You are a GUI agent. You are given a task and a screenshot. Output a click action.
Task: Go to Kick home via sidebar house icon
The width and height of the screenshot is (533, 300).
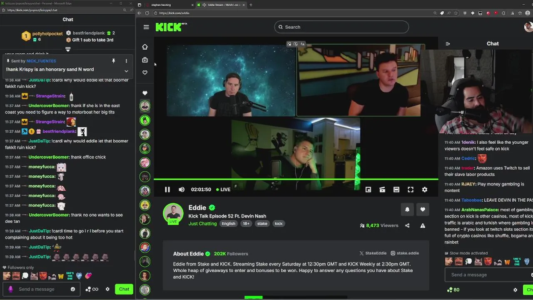point(145,47)
